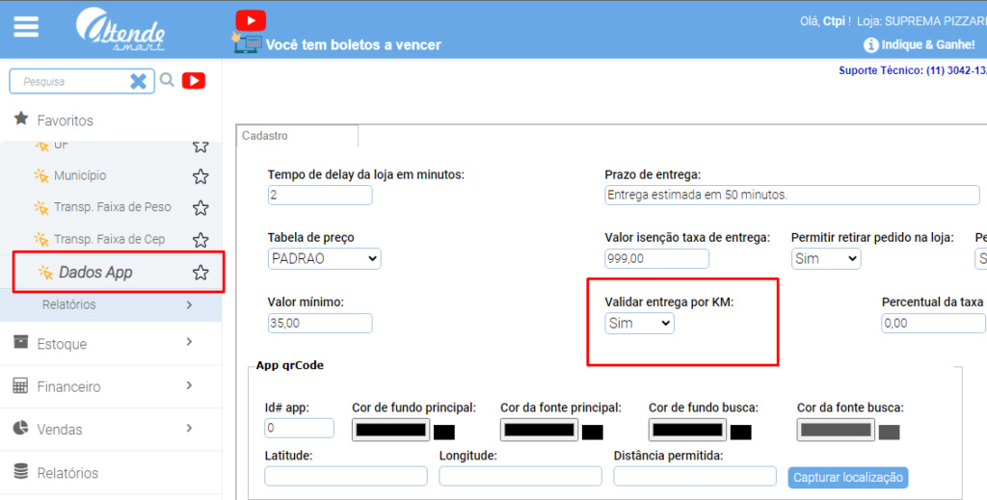Click Indique & Ganhe link
This screenshot has width=987, height=500.
928,44
